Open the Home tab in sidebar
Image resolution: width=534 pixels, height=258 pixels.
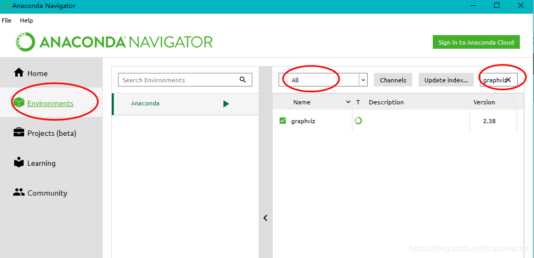click(51, 73)
